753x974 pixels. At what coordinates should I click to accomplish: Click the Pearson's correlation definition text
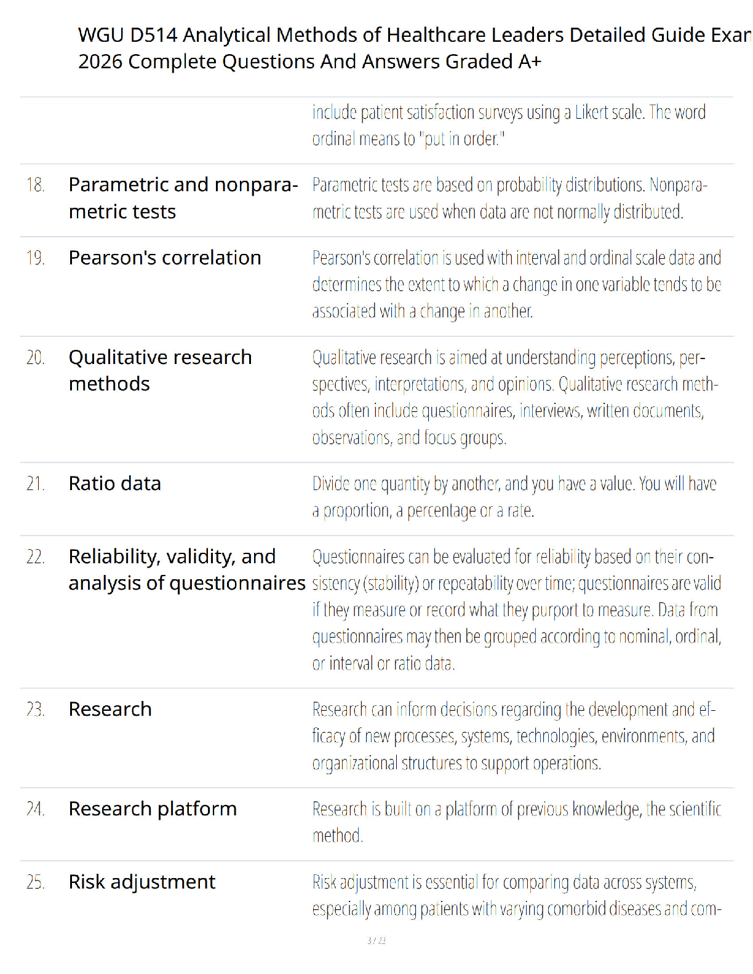point(517,284)
